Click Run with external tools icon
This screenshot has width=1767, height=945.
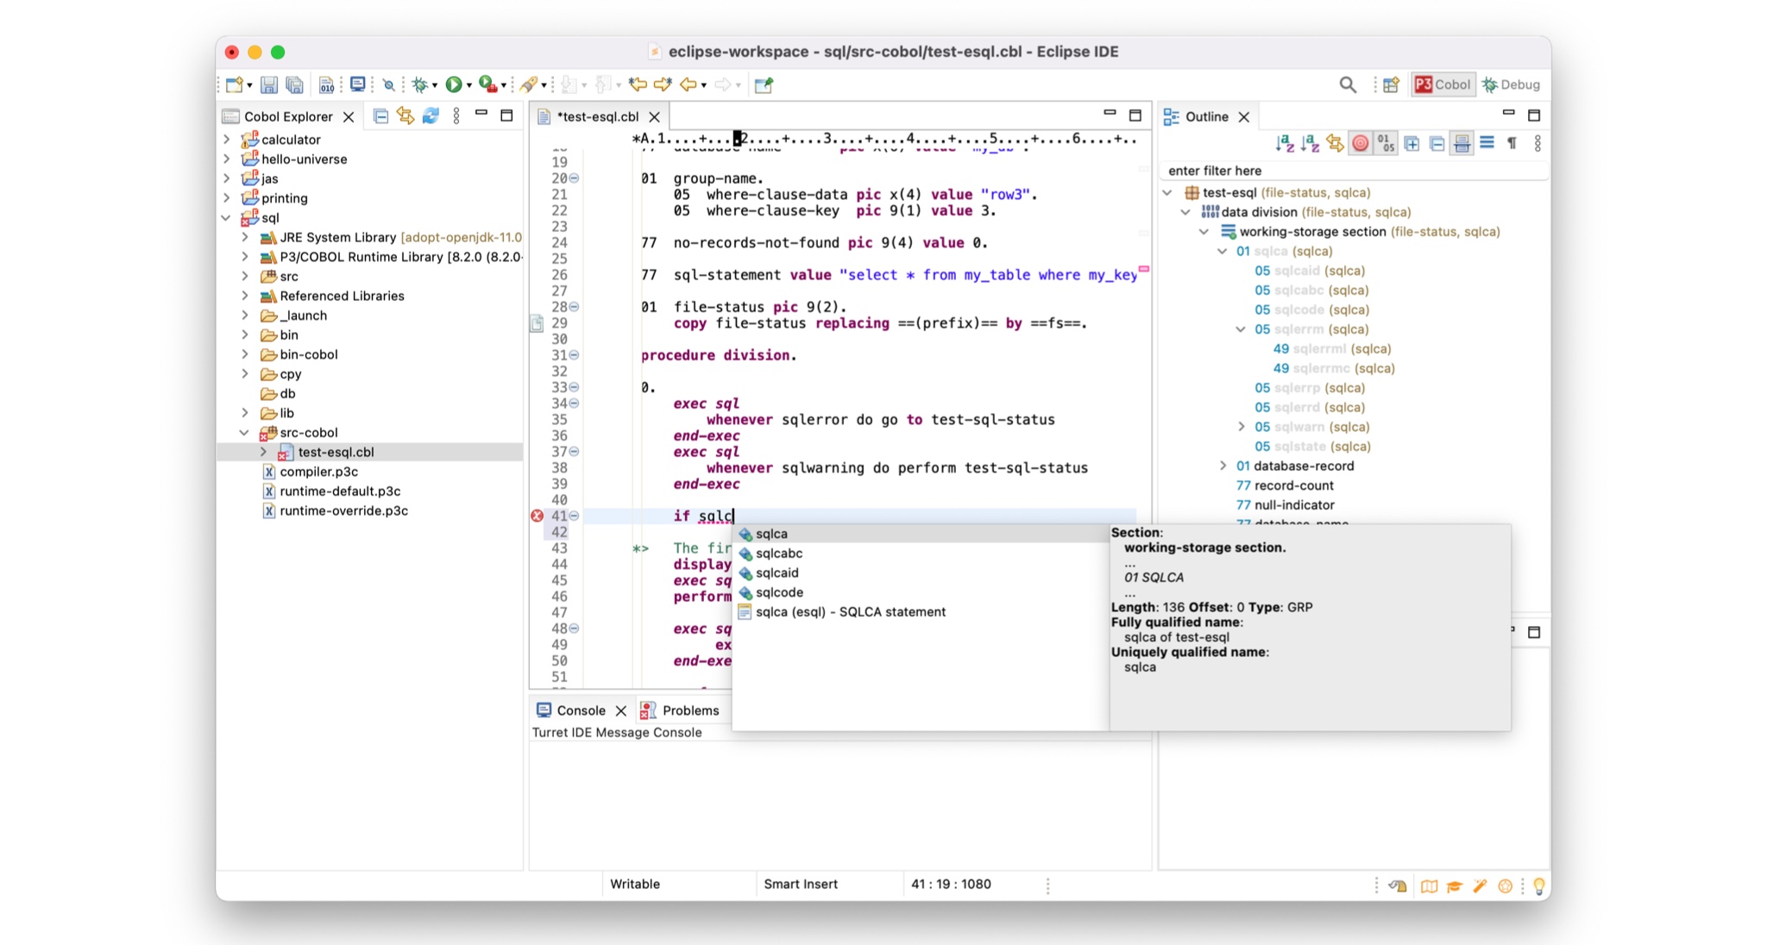point(487,84)
